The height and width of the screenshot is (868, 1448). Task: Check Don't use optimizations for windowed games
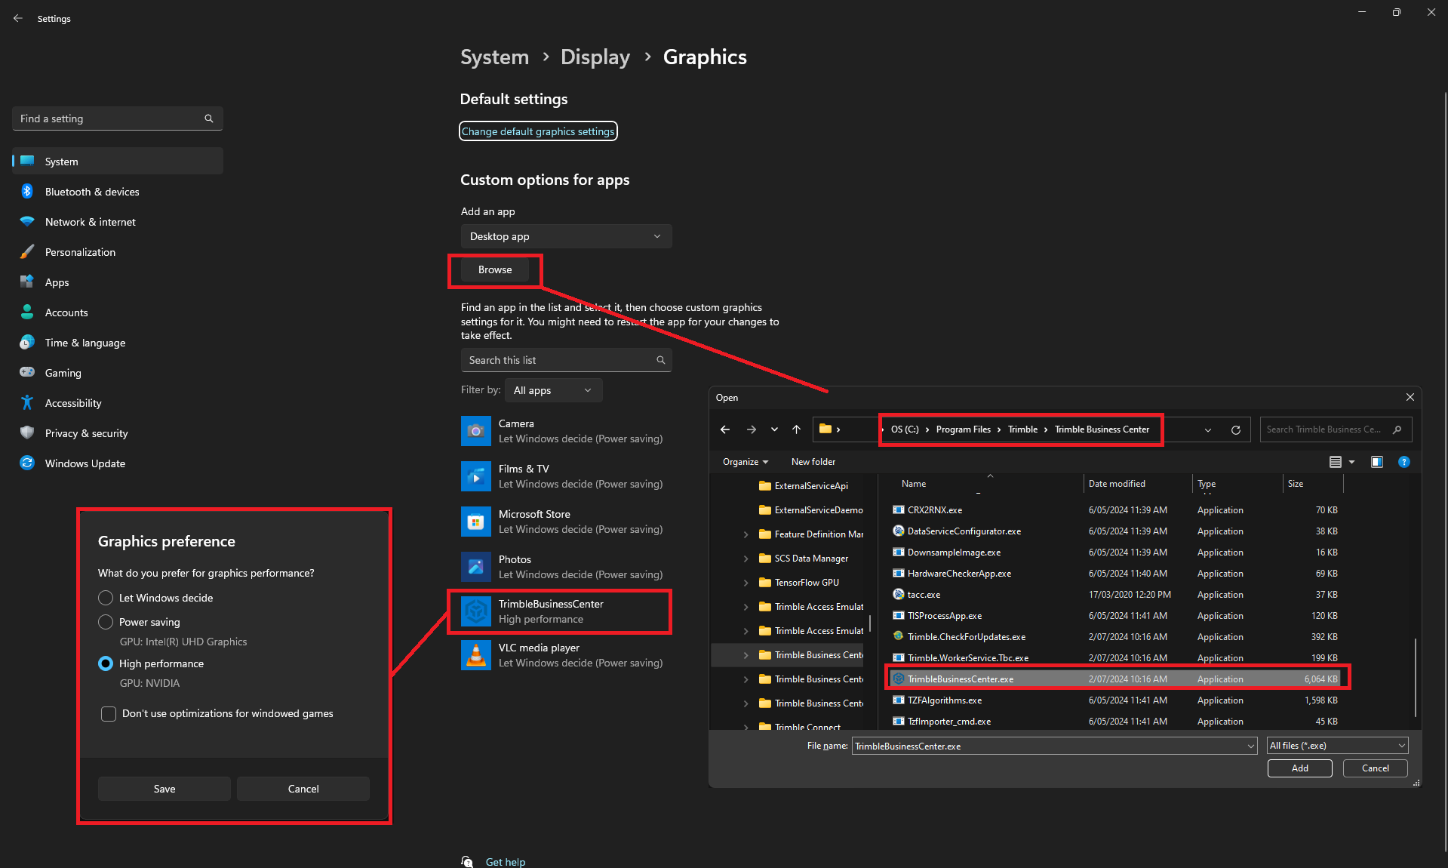pyautogui.click(x=108, y=714)
